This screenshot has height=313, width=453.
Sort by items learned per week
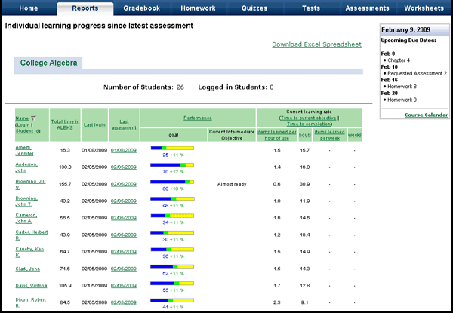point(330,135)
